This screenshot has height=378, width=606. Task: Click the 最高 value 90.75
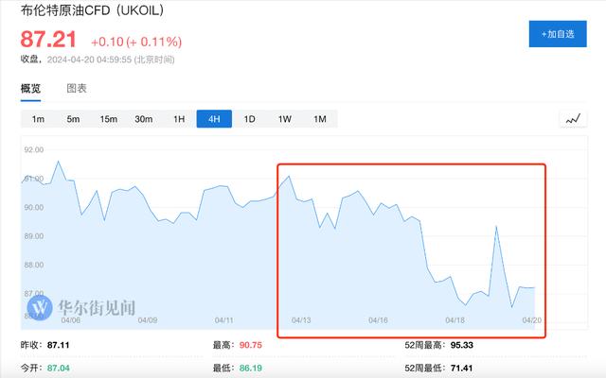(250, 345)
